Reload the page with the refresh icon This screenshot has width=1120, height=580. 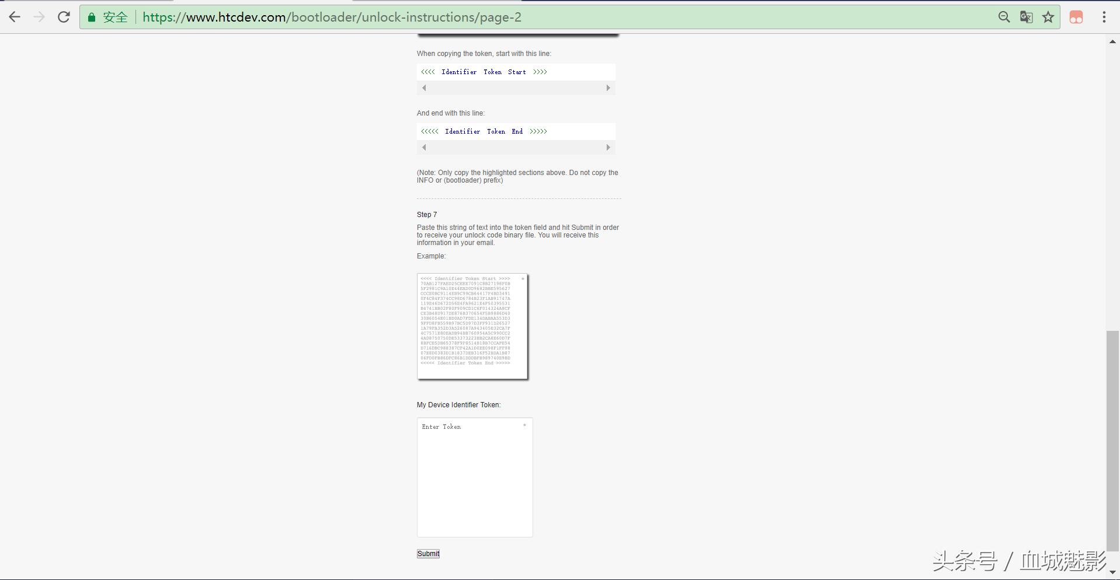pyautogui.click(x=64, y=17)
